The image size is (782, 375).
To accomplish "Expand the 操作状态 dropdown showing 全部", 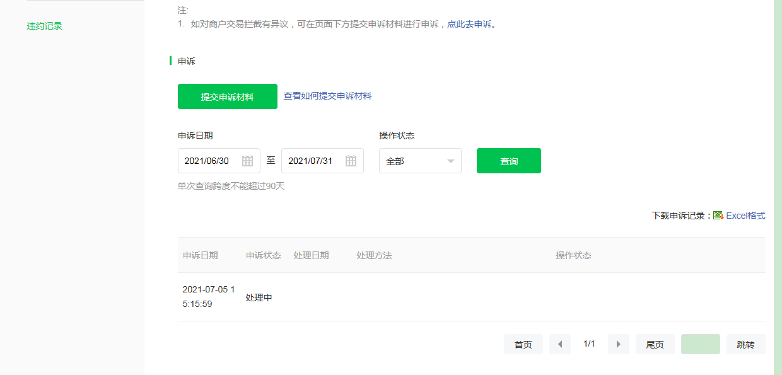I will click(420, 161).
